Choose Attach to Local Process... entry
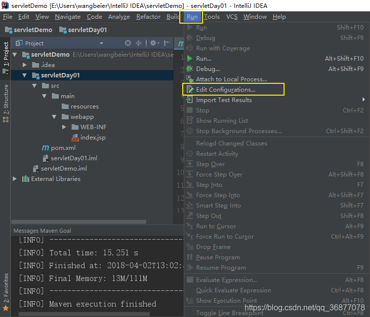This screenshot has height=317, width=370. tap(276, 79)
